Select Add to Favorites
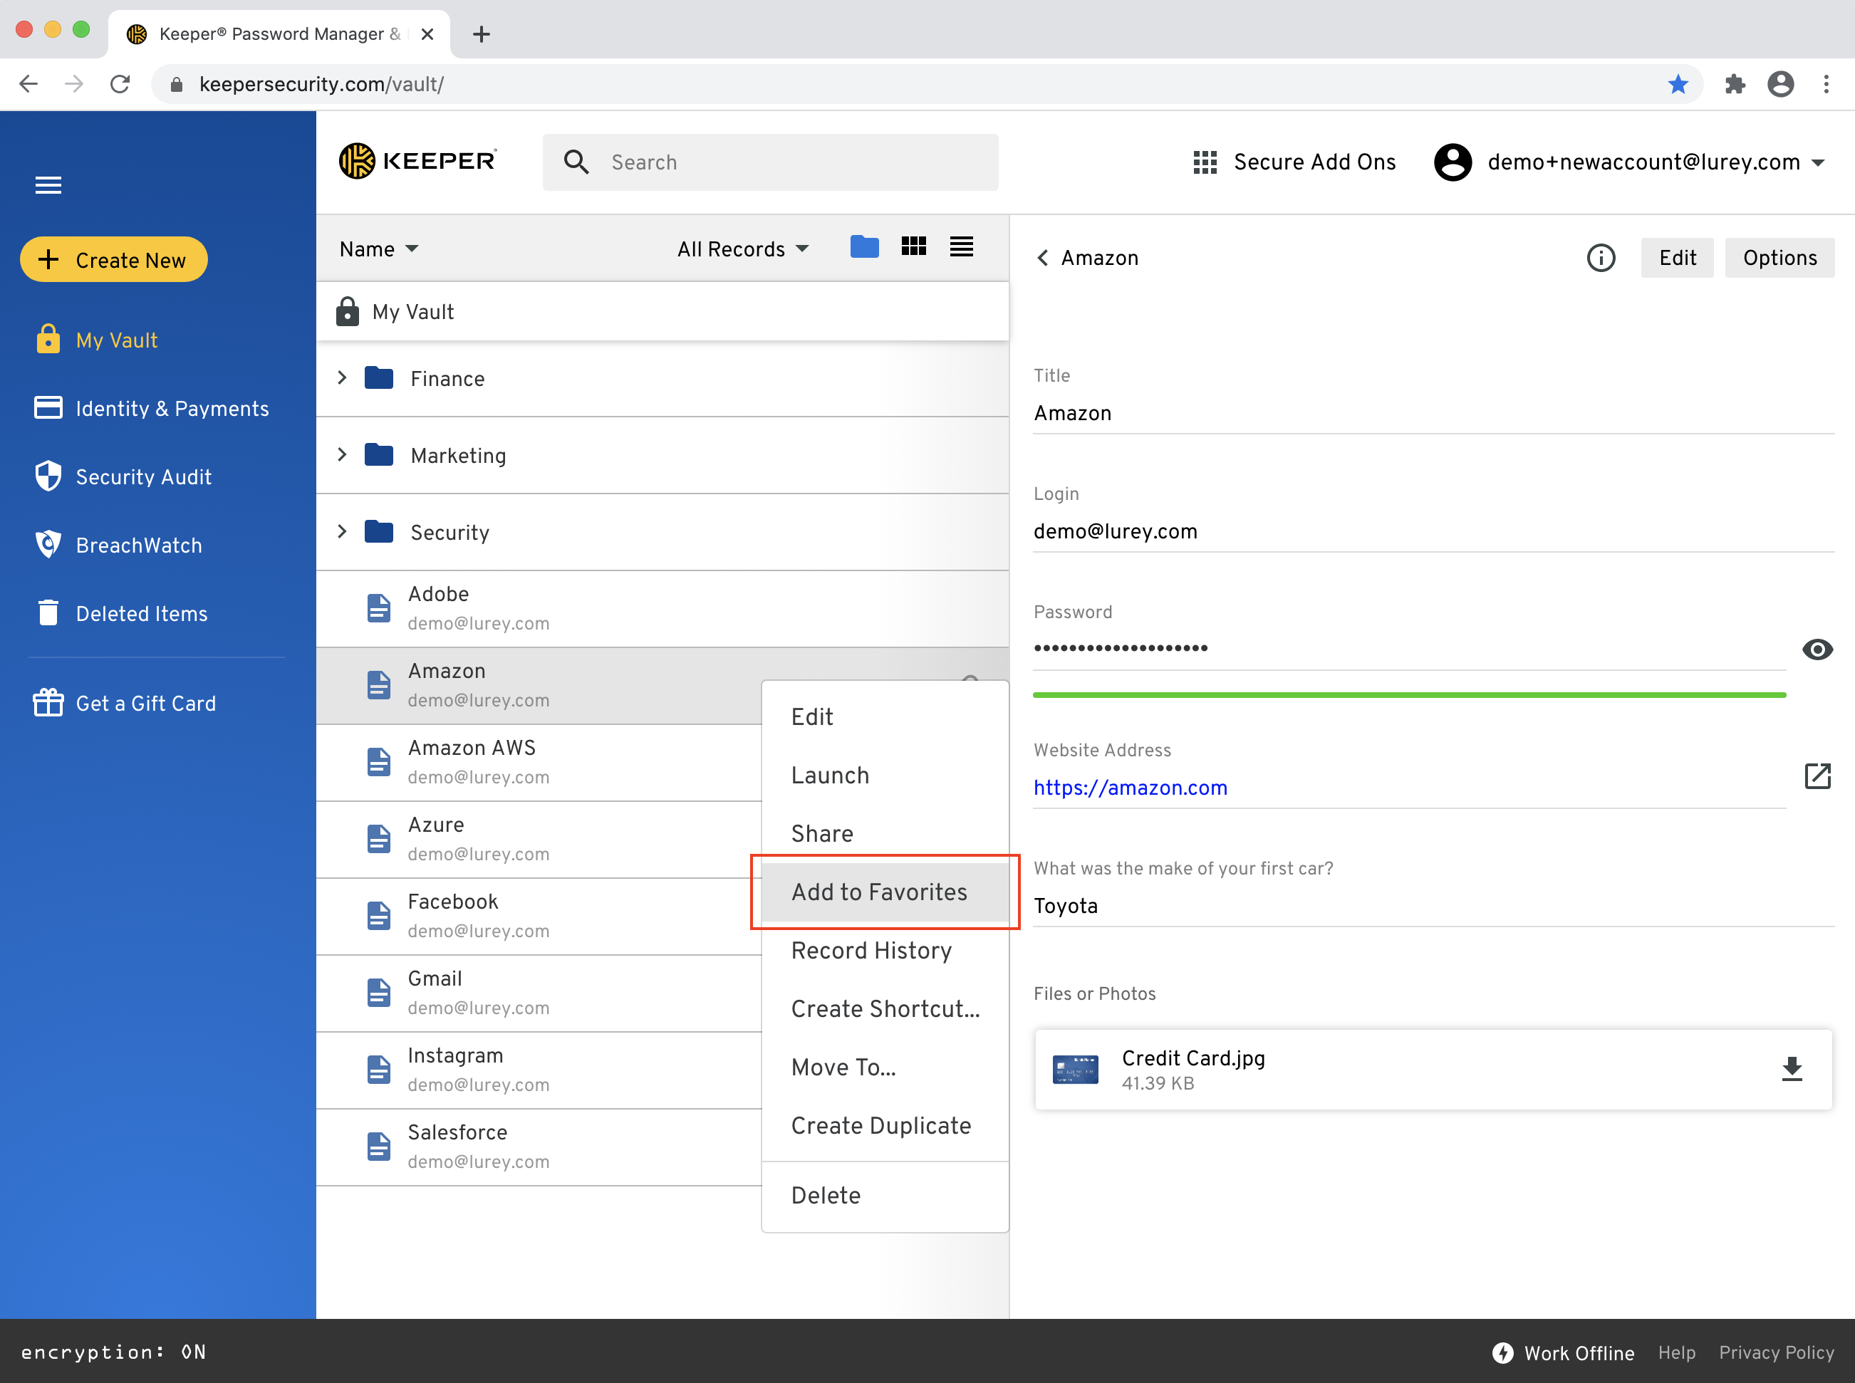The height and width of the screenshot is (1383, 1855). pyautogui.click(x=885, y=892)
